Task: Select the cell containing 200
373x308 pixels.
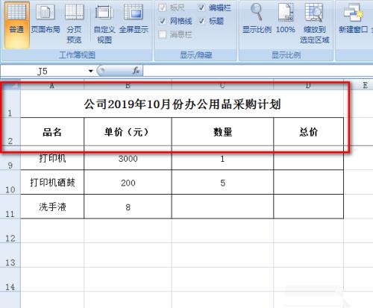Action: [128, 183]
